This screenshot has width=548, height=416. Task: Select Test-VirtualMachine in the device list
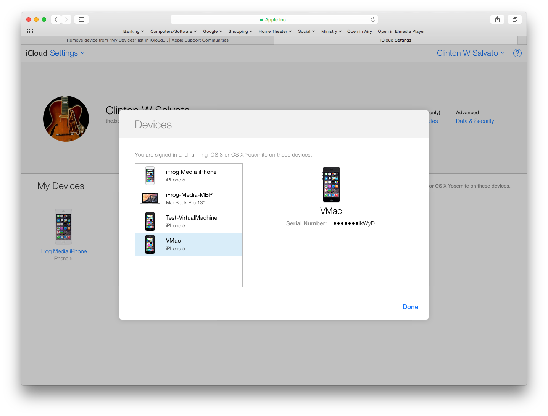pos(189,222)
